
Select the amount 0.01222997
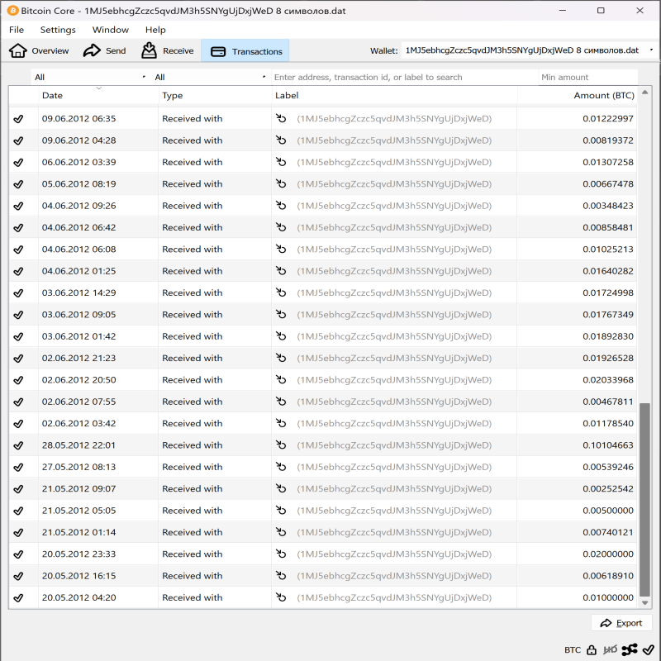(608, 118)
